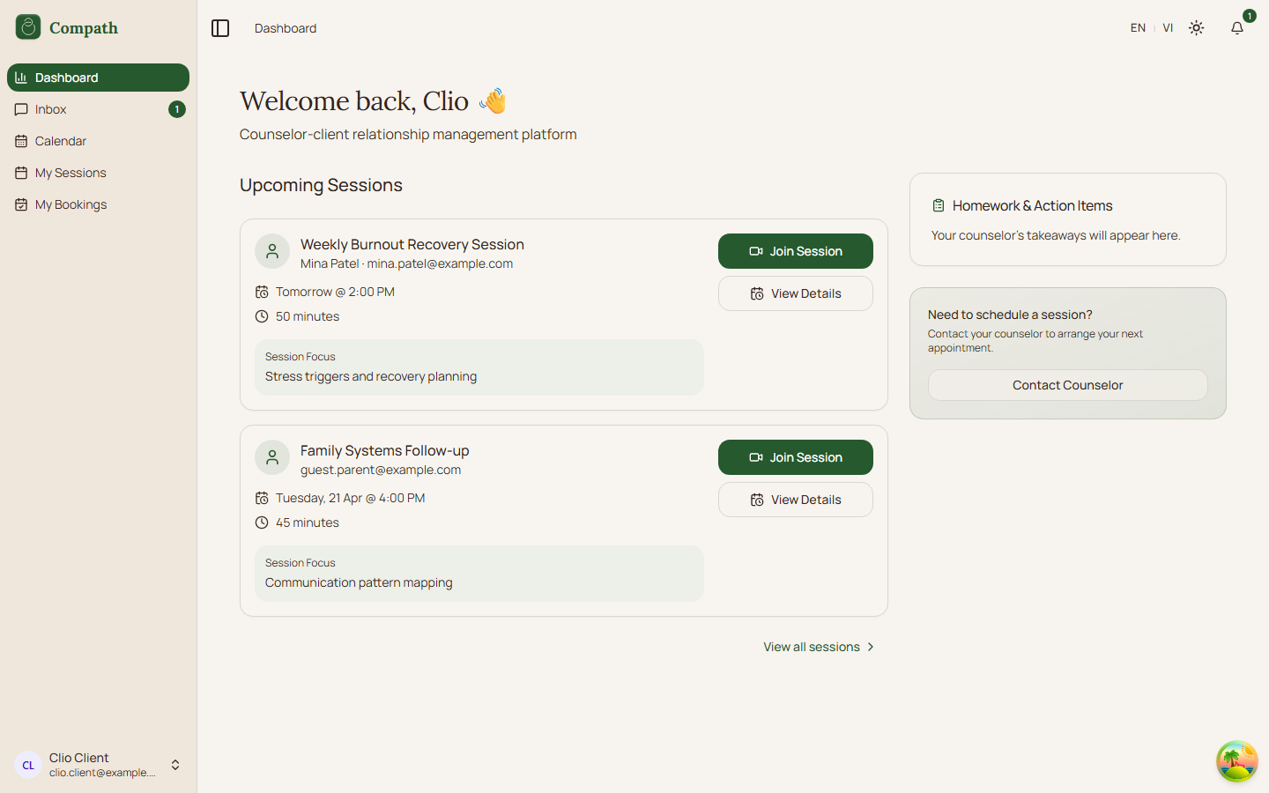Click the palm tree floating icon
The image size is (1269, 793).
coord(1236,761)
